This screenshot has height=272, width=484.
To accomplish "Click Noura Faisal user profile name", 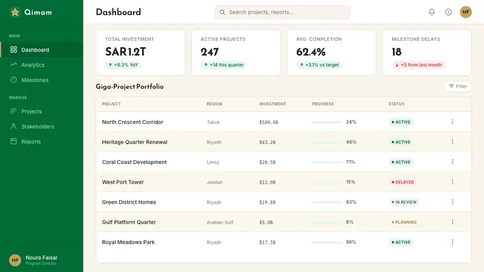I will (41, 257).
